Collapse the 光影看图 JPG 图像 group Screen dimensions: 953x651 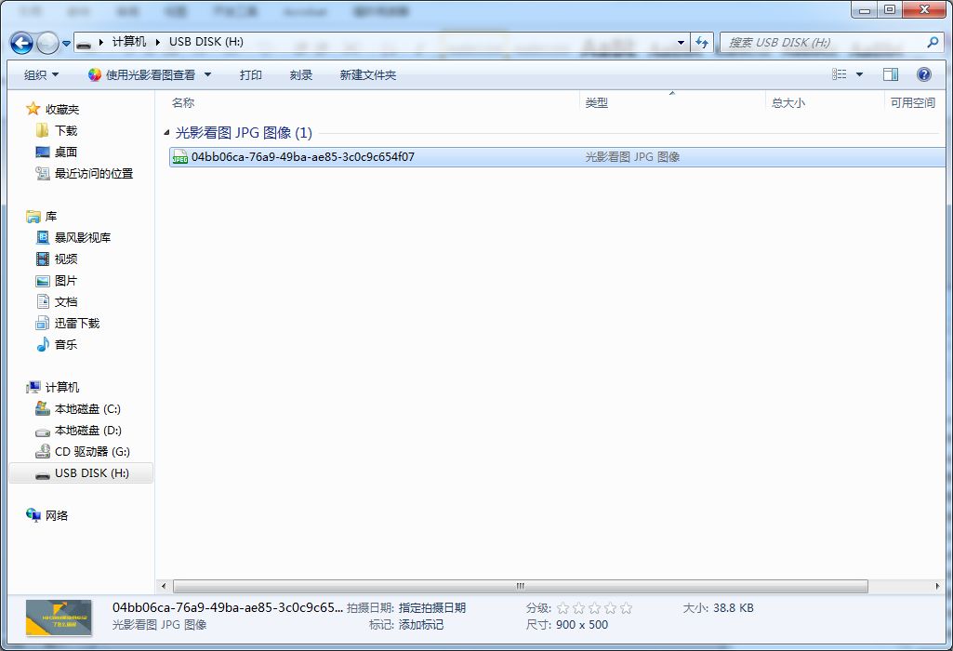pos(167,133)
